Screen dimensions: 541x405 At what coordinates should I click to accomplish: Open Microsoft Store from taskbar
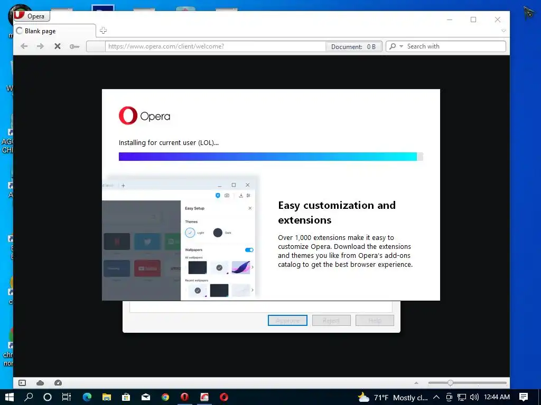coord(126,397)
